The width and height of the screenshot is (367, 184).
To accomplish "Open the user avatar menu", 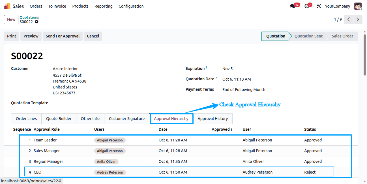I will tap(358, 6).
